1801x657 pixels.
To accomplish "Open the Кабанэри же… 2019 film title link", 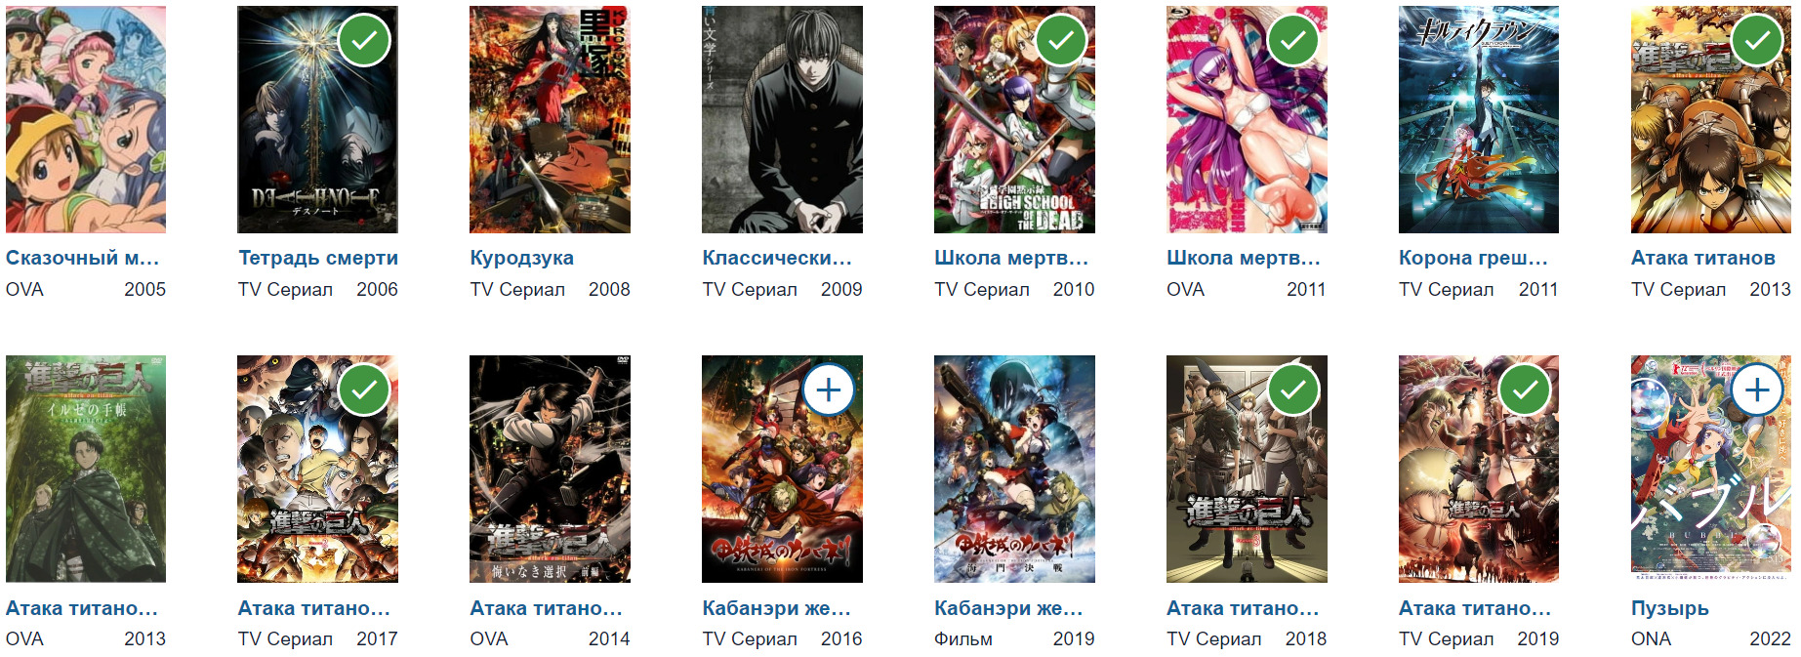I will point(1008,608).
